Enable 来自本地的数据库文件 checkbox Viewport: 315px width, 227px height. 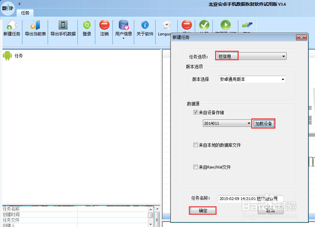click(x=196, y=145)
